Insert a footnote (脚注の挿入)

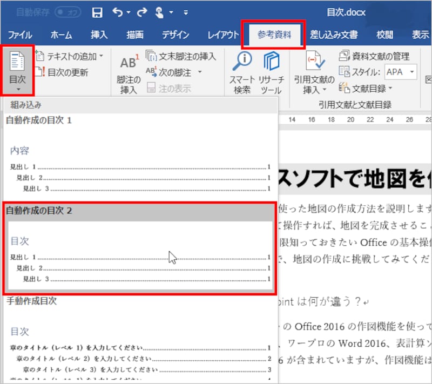[x=129, y=72]
